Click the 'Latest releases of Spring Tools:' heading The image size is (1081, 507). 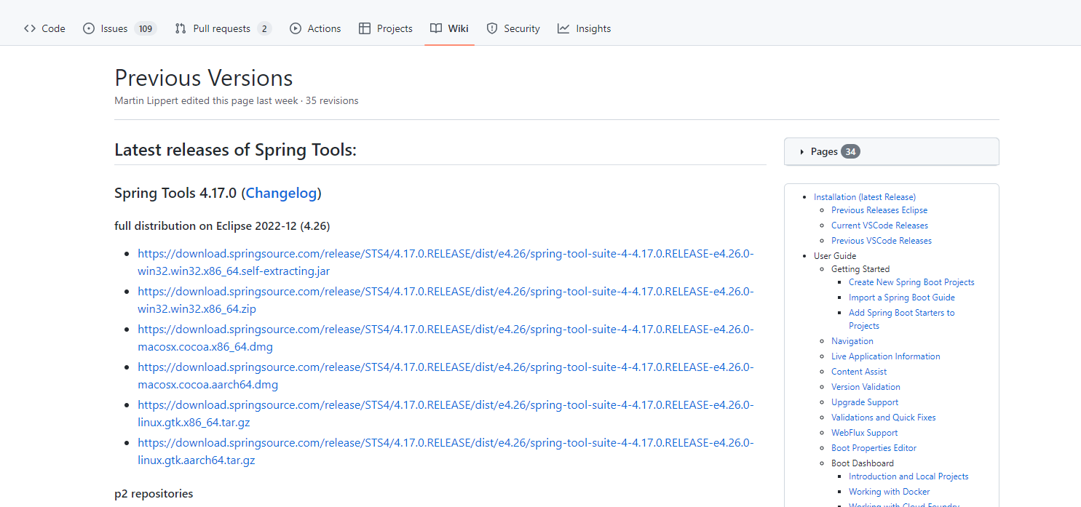[x=235, y=150]
